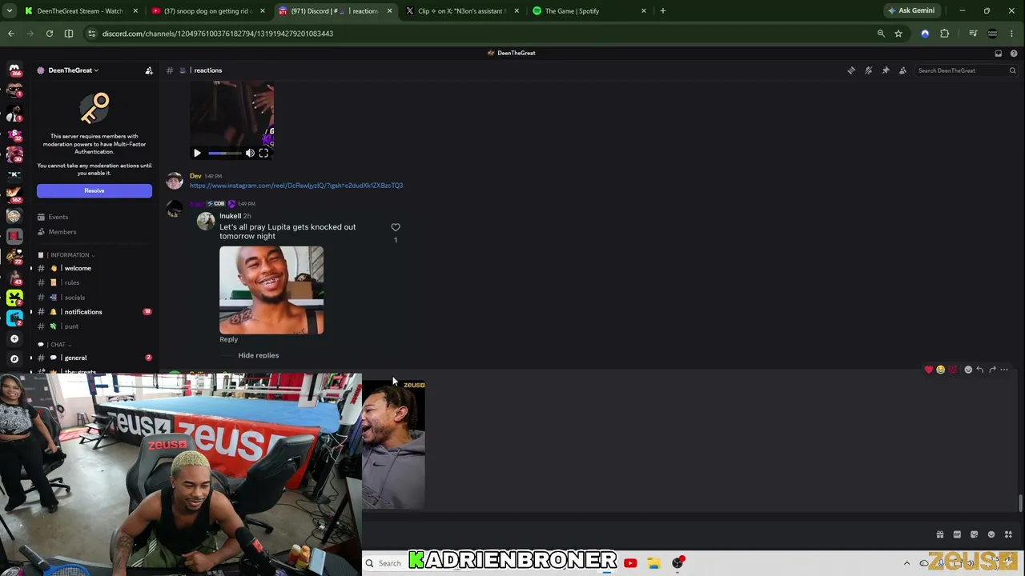Screen dimensions: 1025x576
Task: Open the gift icon in message bar
Action: (940, 534)
